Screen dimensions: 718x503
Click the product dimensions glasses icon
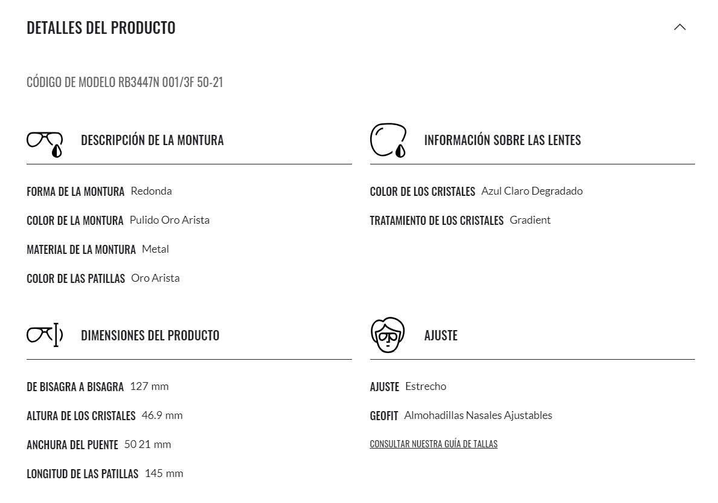(x=45, y=335)
